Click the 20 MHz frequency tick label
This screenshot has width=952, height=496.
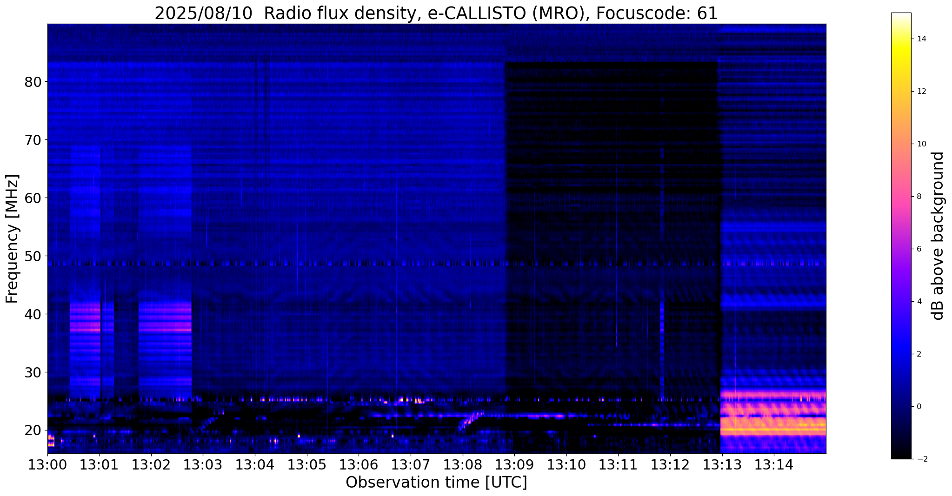33,430
